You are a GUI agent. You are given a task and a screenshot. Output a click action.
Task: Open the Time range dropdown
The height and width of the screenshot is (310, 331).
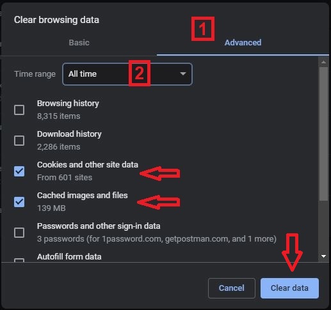127,74
